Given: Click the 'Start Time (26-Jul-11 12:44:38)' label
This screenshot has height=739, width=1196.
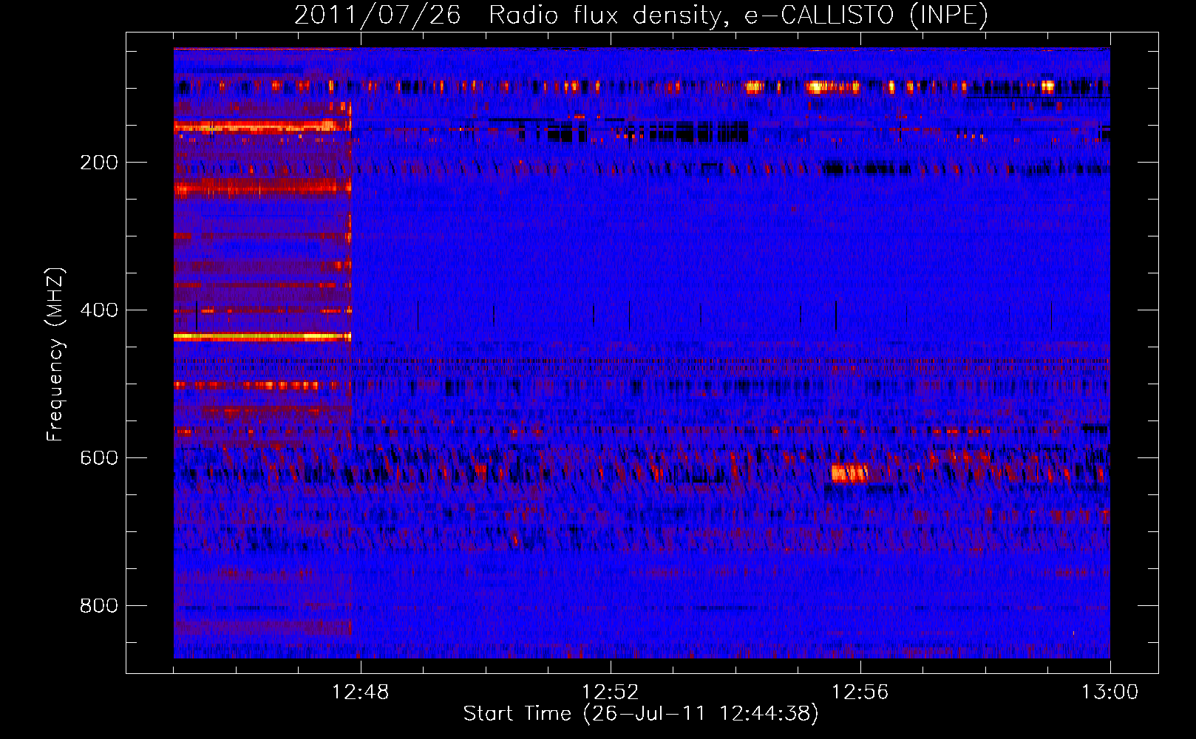Looking at the screenshot, I should (x=641, y=714).
